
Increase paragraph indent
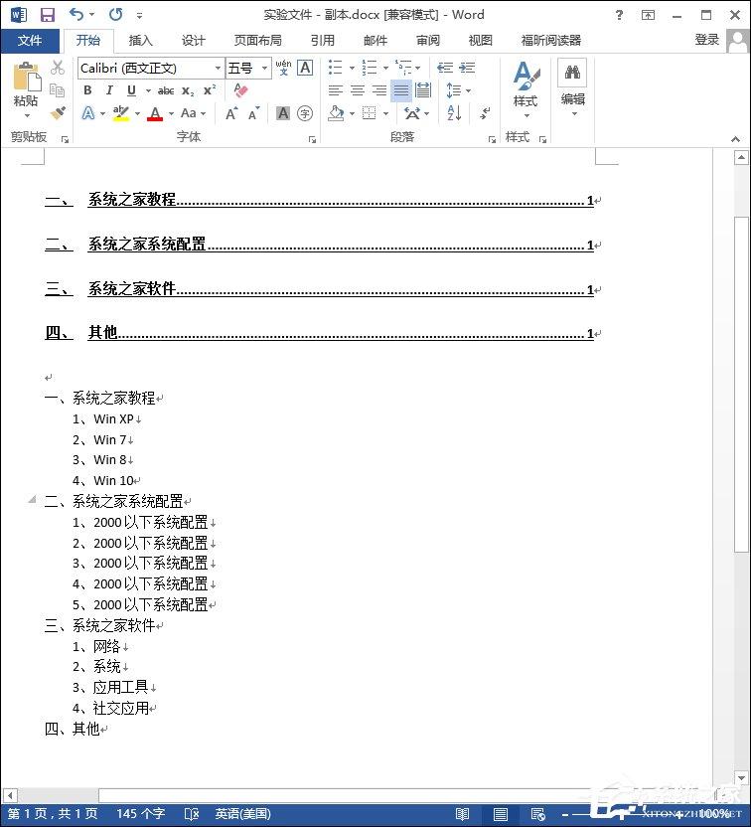point(467,68)
